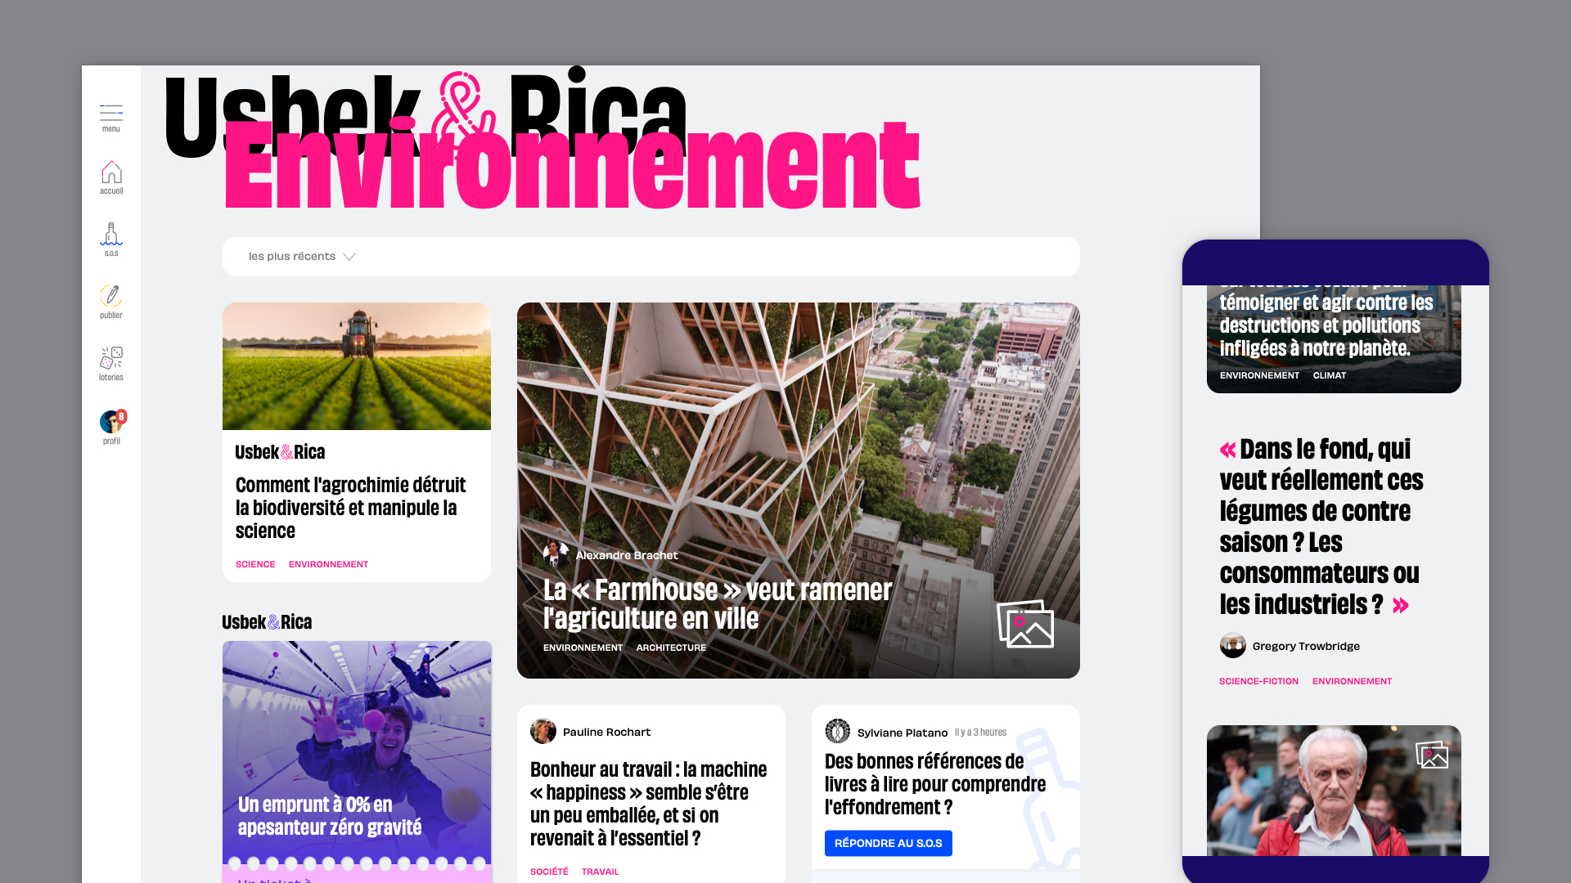
Task: Open the Bonheur au travail article
Action: (x=648, y=804)
